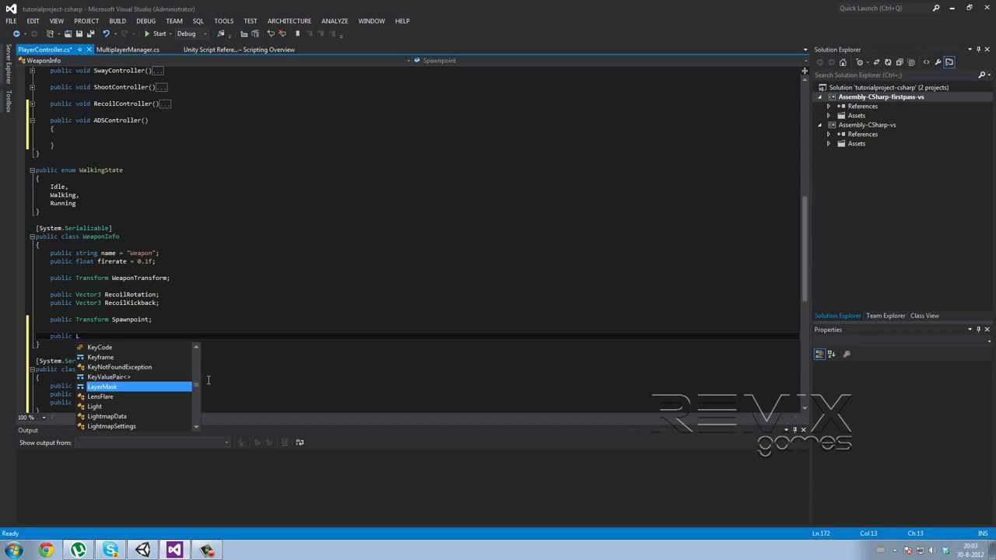Expand References under Assembly-CSharp-firstpass-vs
This screenshot has height=560, width=996.
pos(829,107)
